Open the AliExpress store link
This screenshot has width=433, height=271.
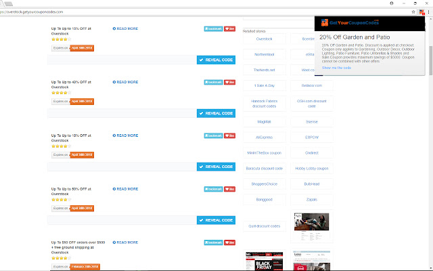point(265,137)
